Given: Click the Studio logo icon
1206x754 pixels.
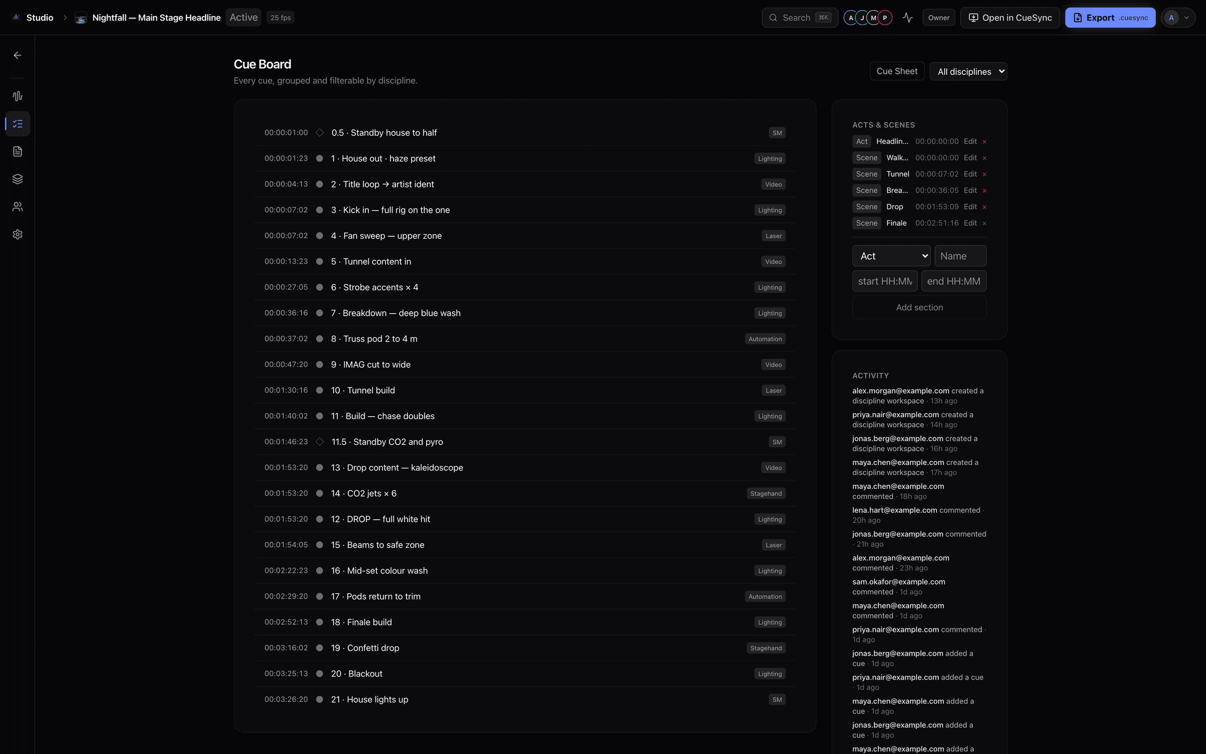Looking at the screenshot, I should tap(16, 18).
